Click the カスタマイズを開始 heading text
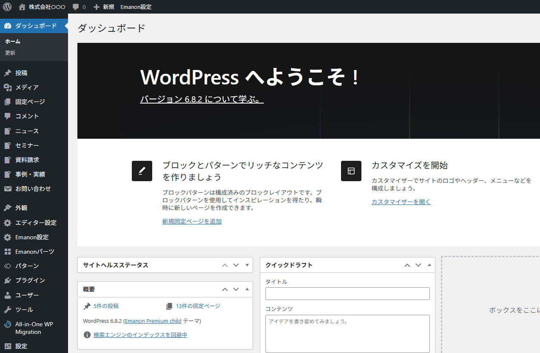The height and width of the screenshot is (353, 540). click(x=409, y=165)
